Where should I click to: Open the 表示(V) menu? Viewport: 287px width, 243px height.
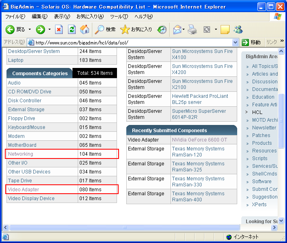pyautogui.click(x=62, y=17)
